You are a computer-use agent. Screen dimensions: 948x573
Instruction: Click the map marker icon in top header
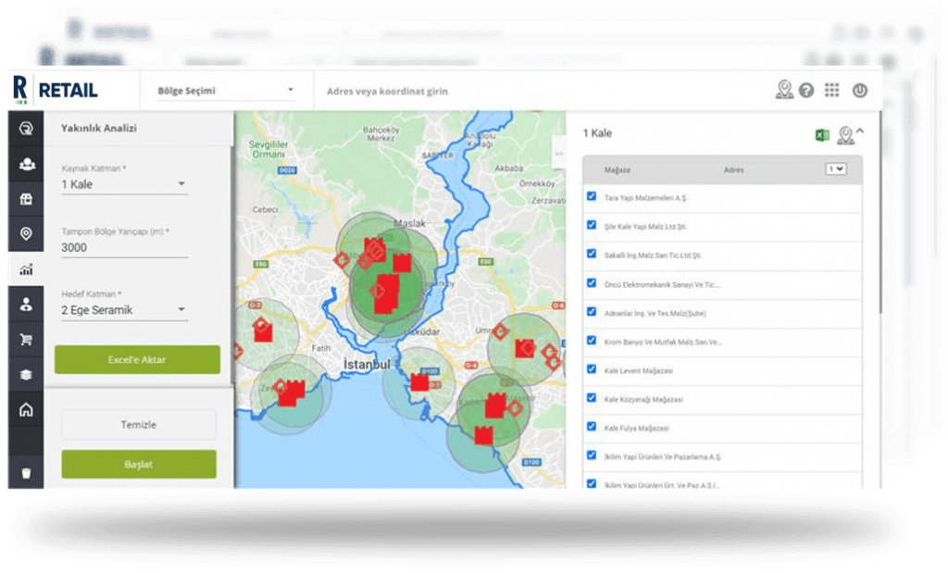pyautogui.click(x=784, y=90)
